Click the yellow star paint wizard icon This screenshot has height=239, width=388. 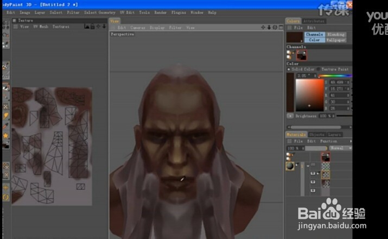point(5,135)
